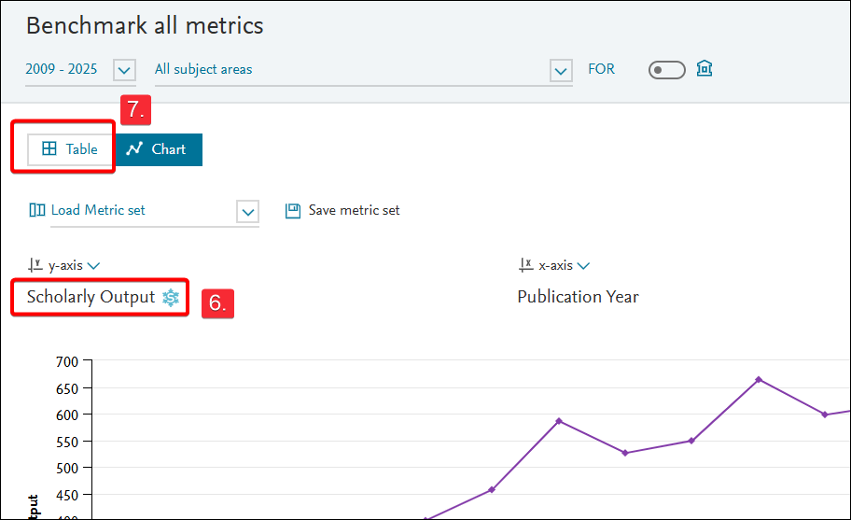Click the x-axis sort icon

pyautogui.click(x=525, y=266)
